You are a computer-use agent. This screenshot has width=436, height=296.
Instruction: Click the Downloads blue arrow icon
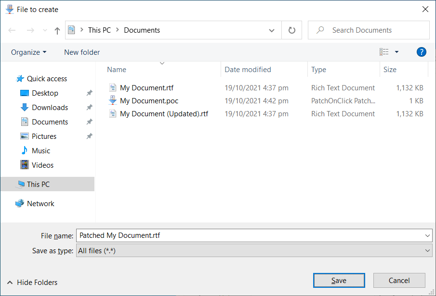(25, 107)
